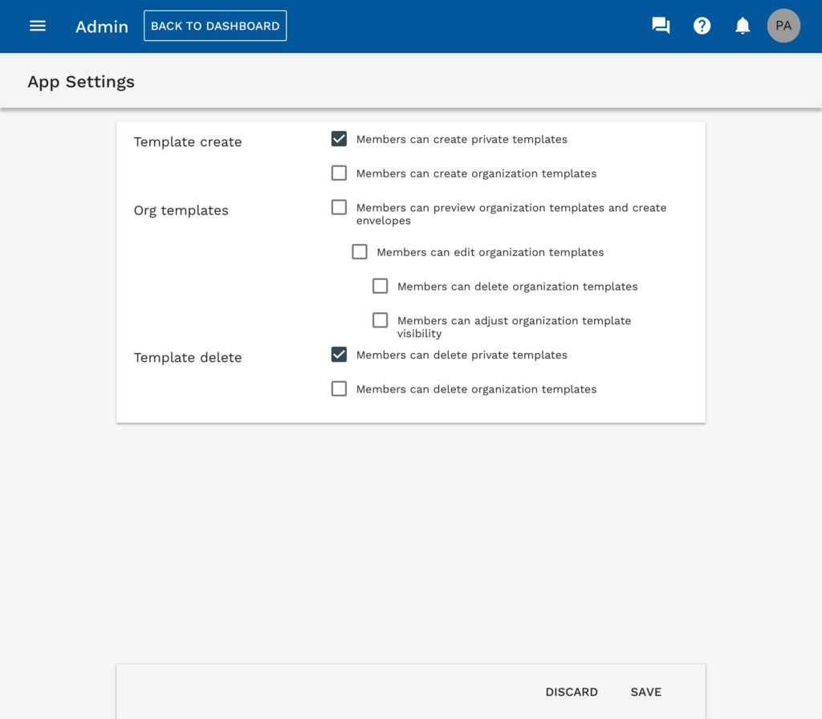The height and width of the screenshot is (719, 822).
Task: Click the Save button
Action: click(645, 692)
